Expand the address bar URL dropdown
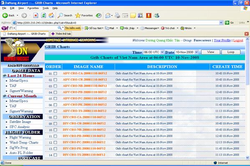This screenshot has height=166, width=250. point(221,23)
